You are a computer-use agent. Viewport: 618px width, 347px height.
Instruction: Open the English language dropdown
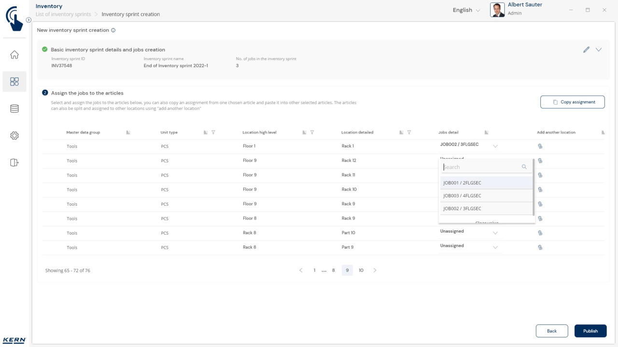coord(466,10)
